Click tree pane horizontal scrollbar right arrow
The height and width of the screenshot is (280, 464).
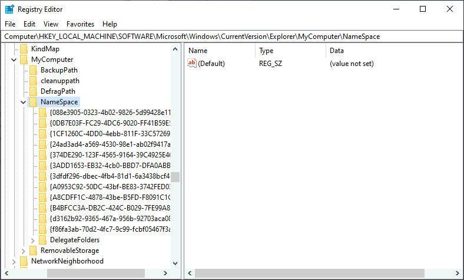165,273
